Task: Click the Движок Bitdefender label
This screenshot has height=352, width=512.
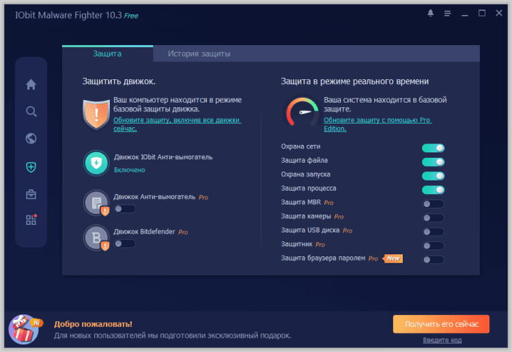Action: [x=144, y=232]
